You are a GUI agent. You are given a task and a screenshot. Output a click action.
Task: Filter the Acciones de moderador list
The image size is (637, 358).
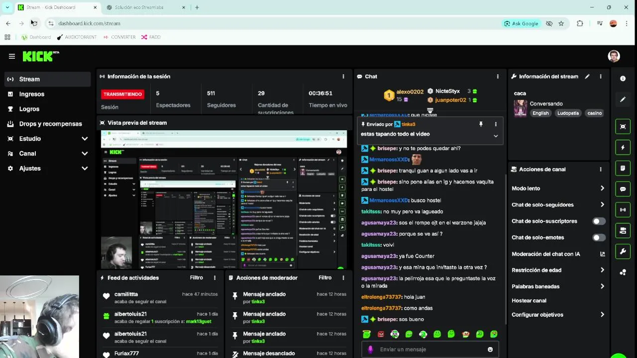pyautogui.click(x=325, y=278)
